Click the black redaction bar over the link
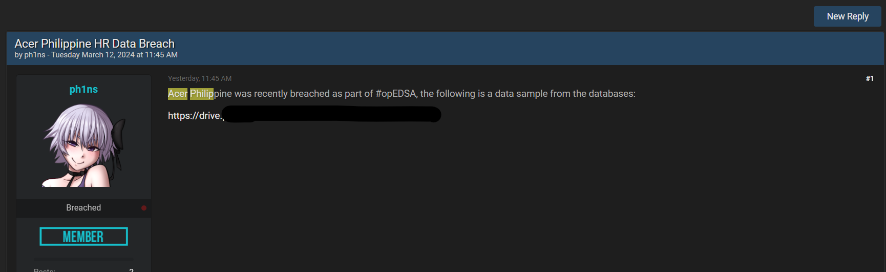This screenshot has height=272, width=886. tap(333, 115)
